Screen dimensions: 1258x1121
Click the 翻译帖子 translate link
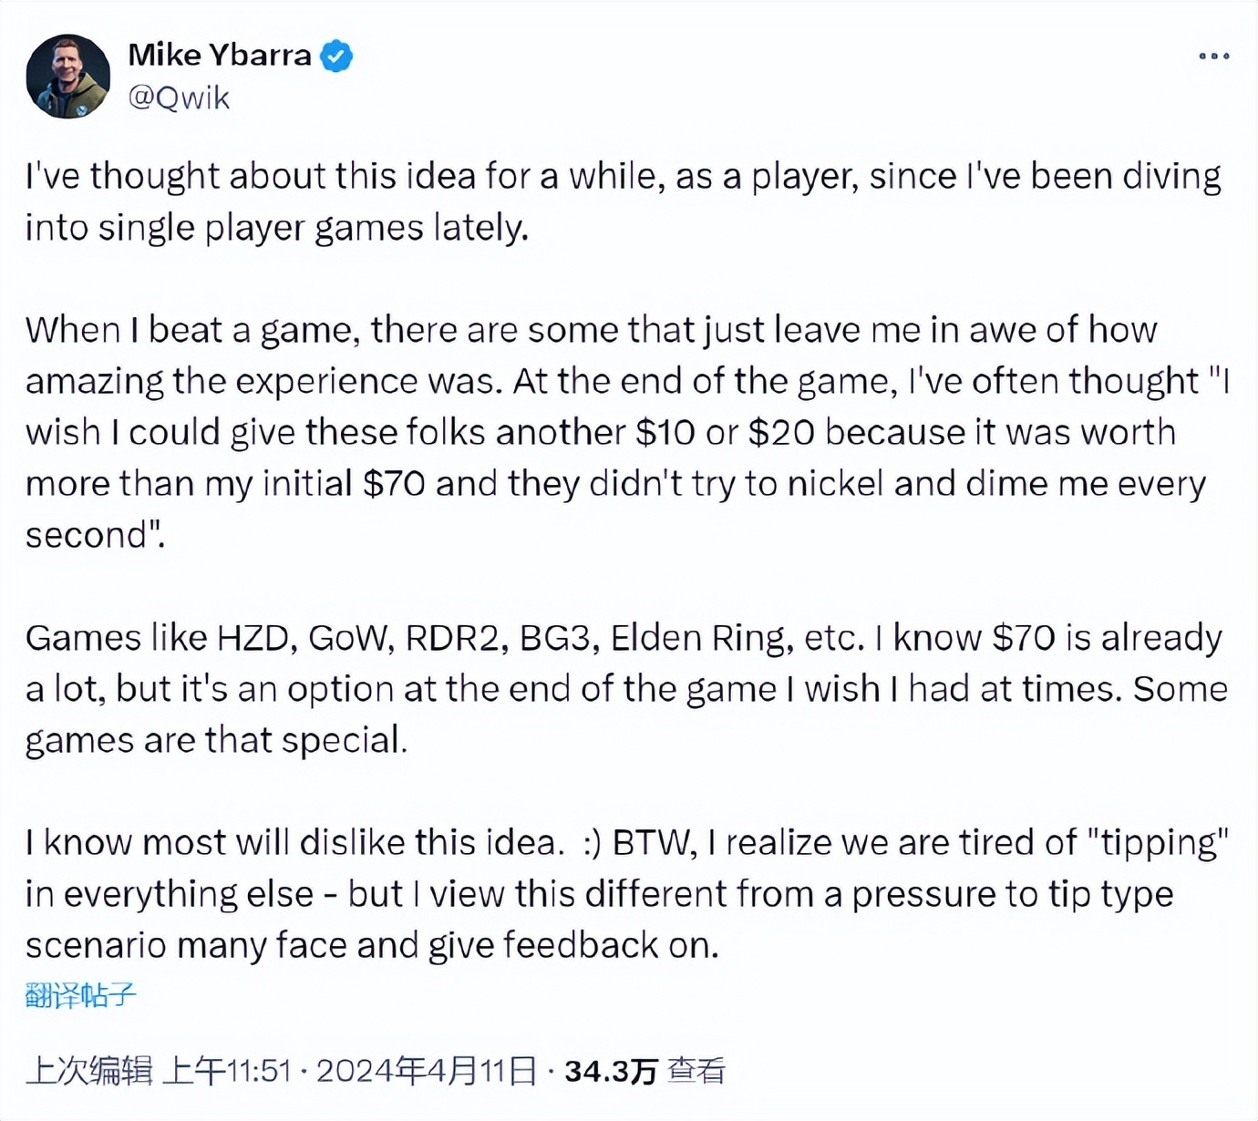tap(80, 994)
